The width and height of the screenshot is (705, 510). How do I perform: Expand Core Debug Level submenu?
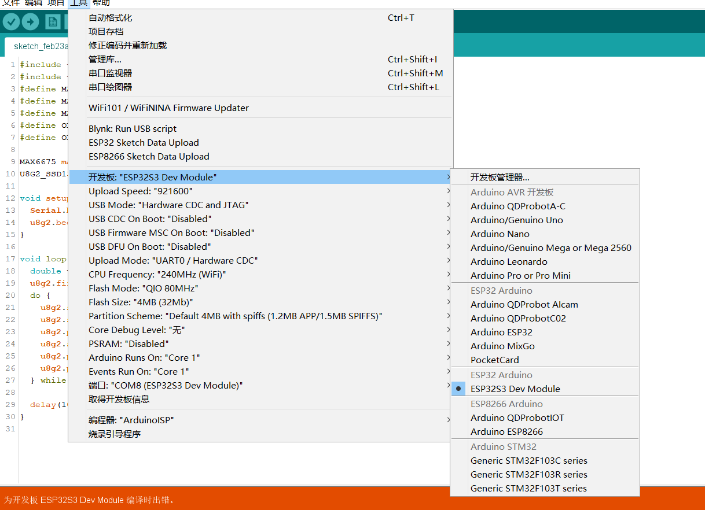coord(260,330)
